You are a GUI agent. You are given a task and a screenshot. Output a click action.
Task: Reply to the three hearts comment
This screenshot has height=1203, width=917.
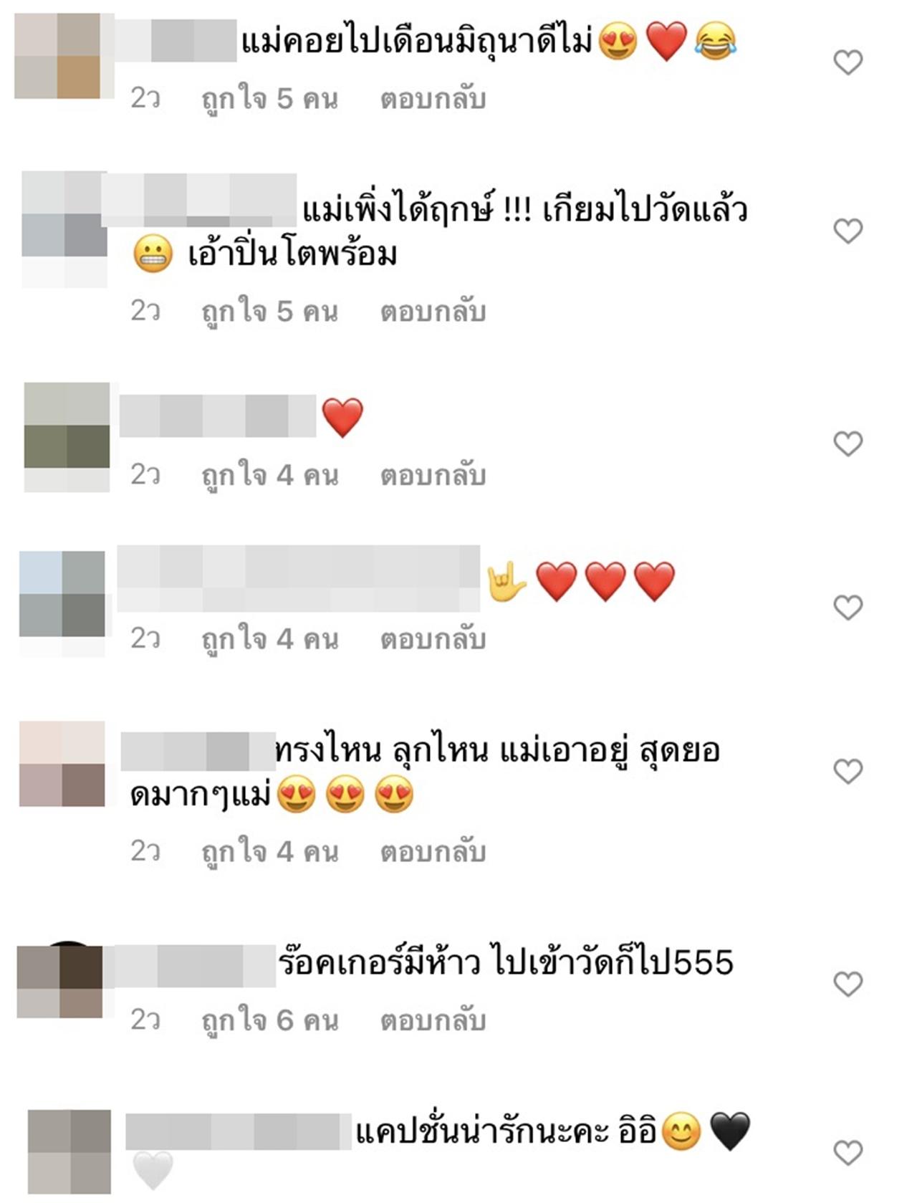click(x=433, y=638)
